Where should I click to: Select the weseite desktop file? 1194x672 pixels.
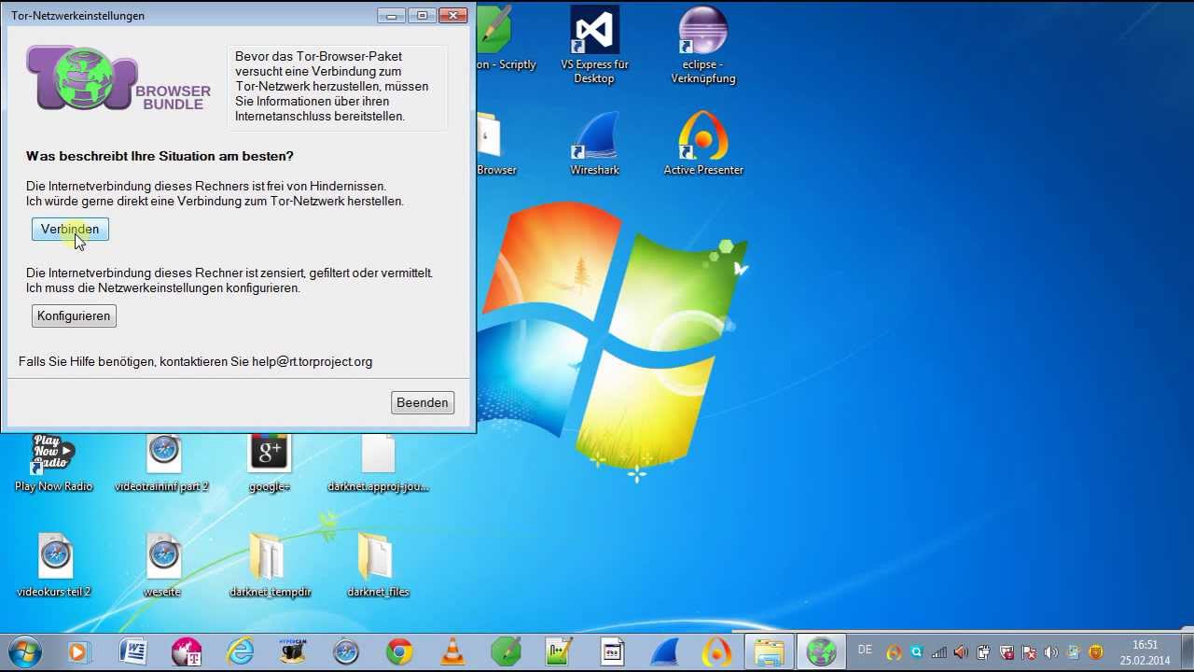tap(162, 566)
